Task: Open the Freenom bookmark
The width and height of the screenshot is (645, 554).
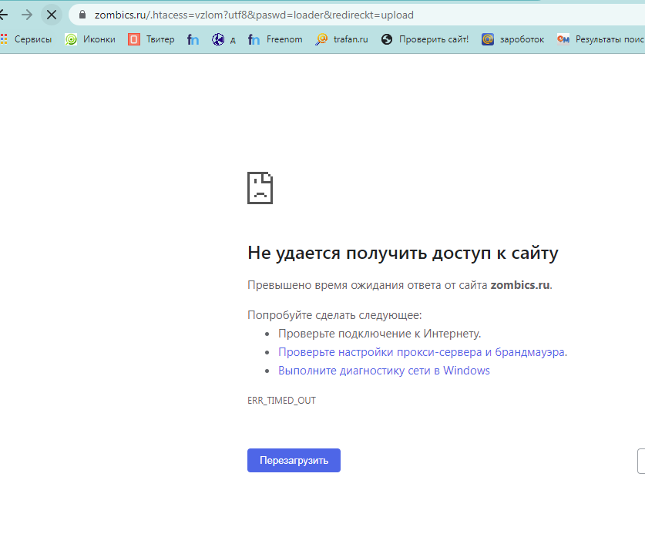Action: point(275,39)
